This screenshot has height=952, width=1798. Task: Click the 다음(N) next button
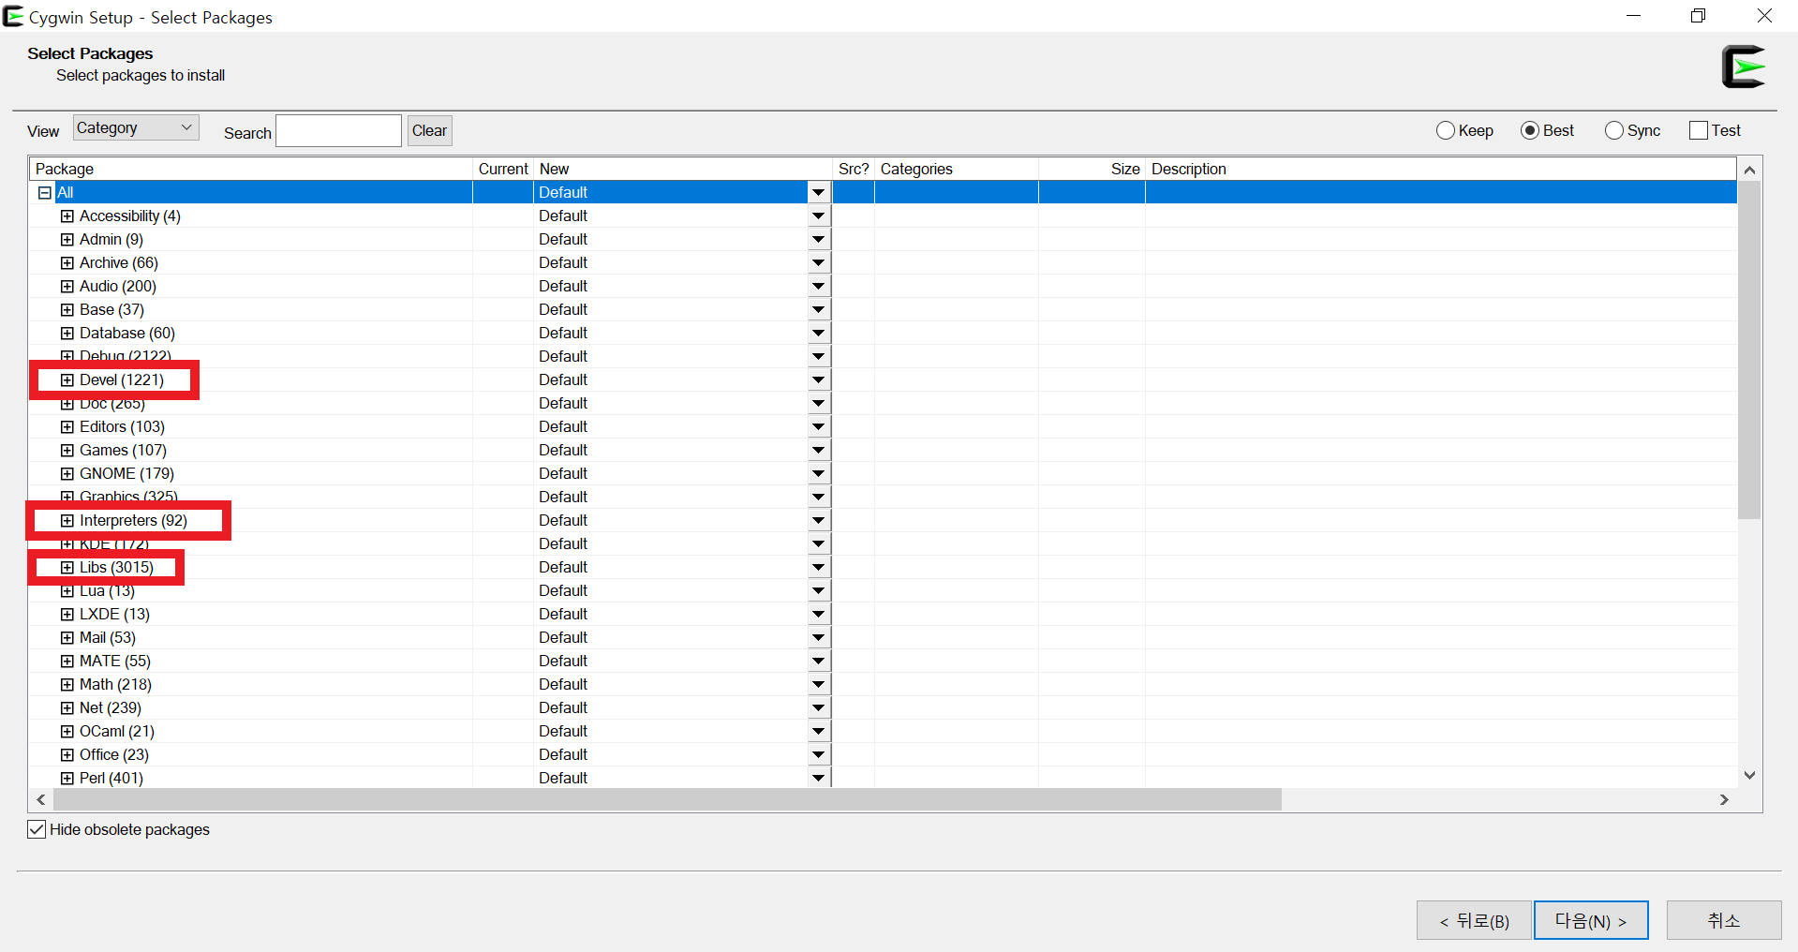(1591, 921)
